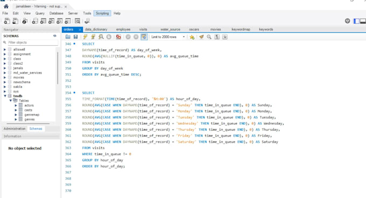The image size is (366, 198).
Task: Open the Workbench preferences gear icon
Action: (347, 21)
